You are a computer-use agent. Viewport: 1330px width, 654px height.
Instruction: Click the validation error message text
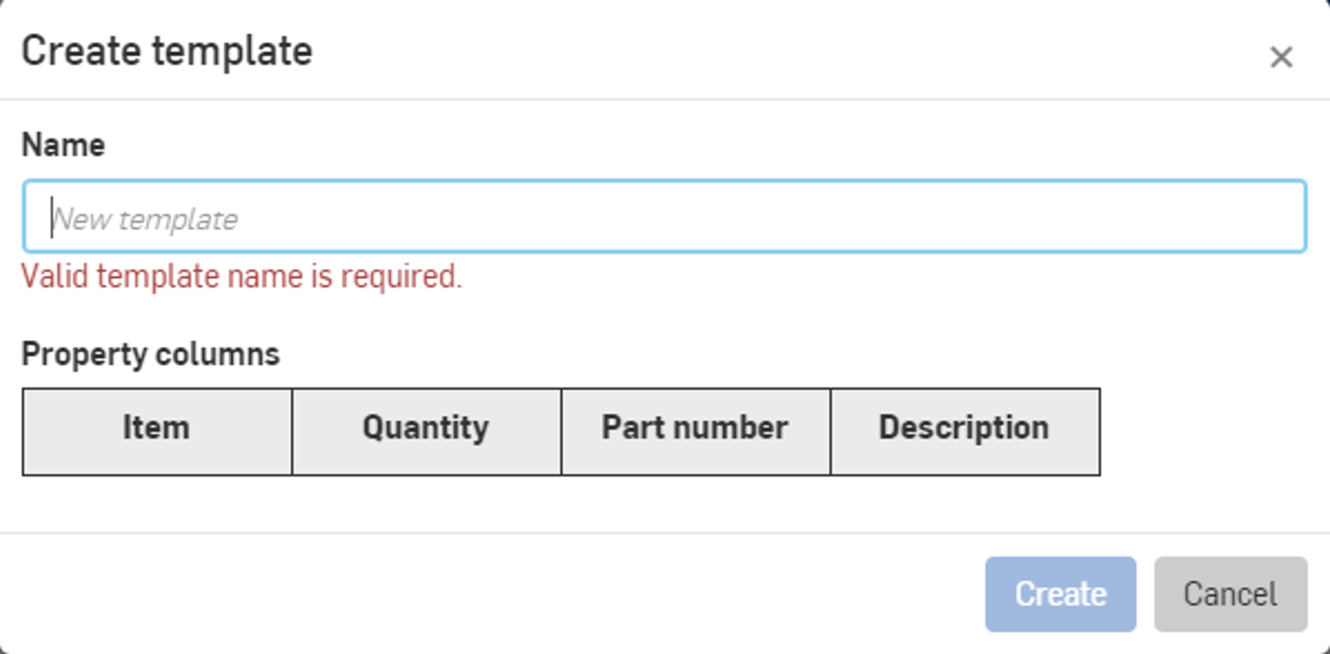point(243,276)
